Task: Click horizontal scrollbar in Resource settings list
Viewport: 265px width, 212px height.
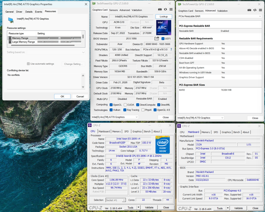Action: point(43,45)
